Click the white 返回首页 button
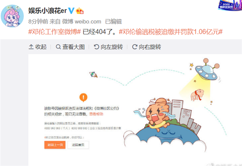Viewport: 242px width, 166px height. [x=78, y=145]
